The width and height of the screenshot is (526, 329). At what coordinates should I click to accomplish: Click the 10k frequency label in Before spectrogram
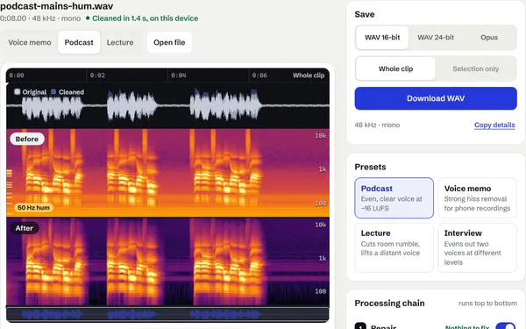(320, 136)
